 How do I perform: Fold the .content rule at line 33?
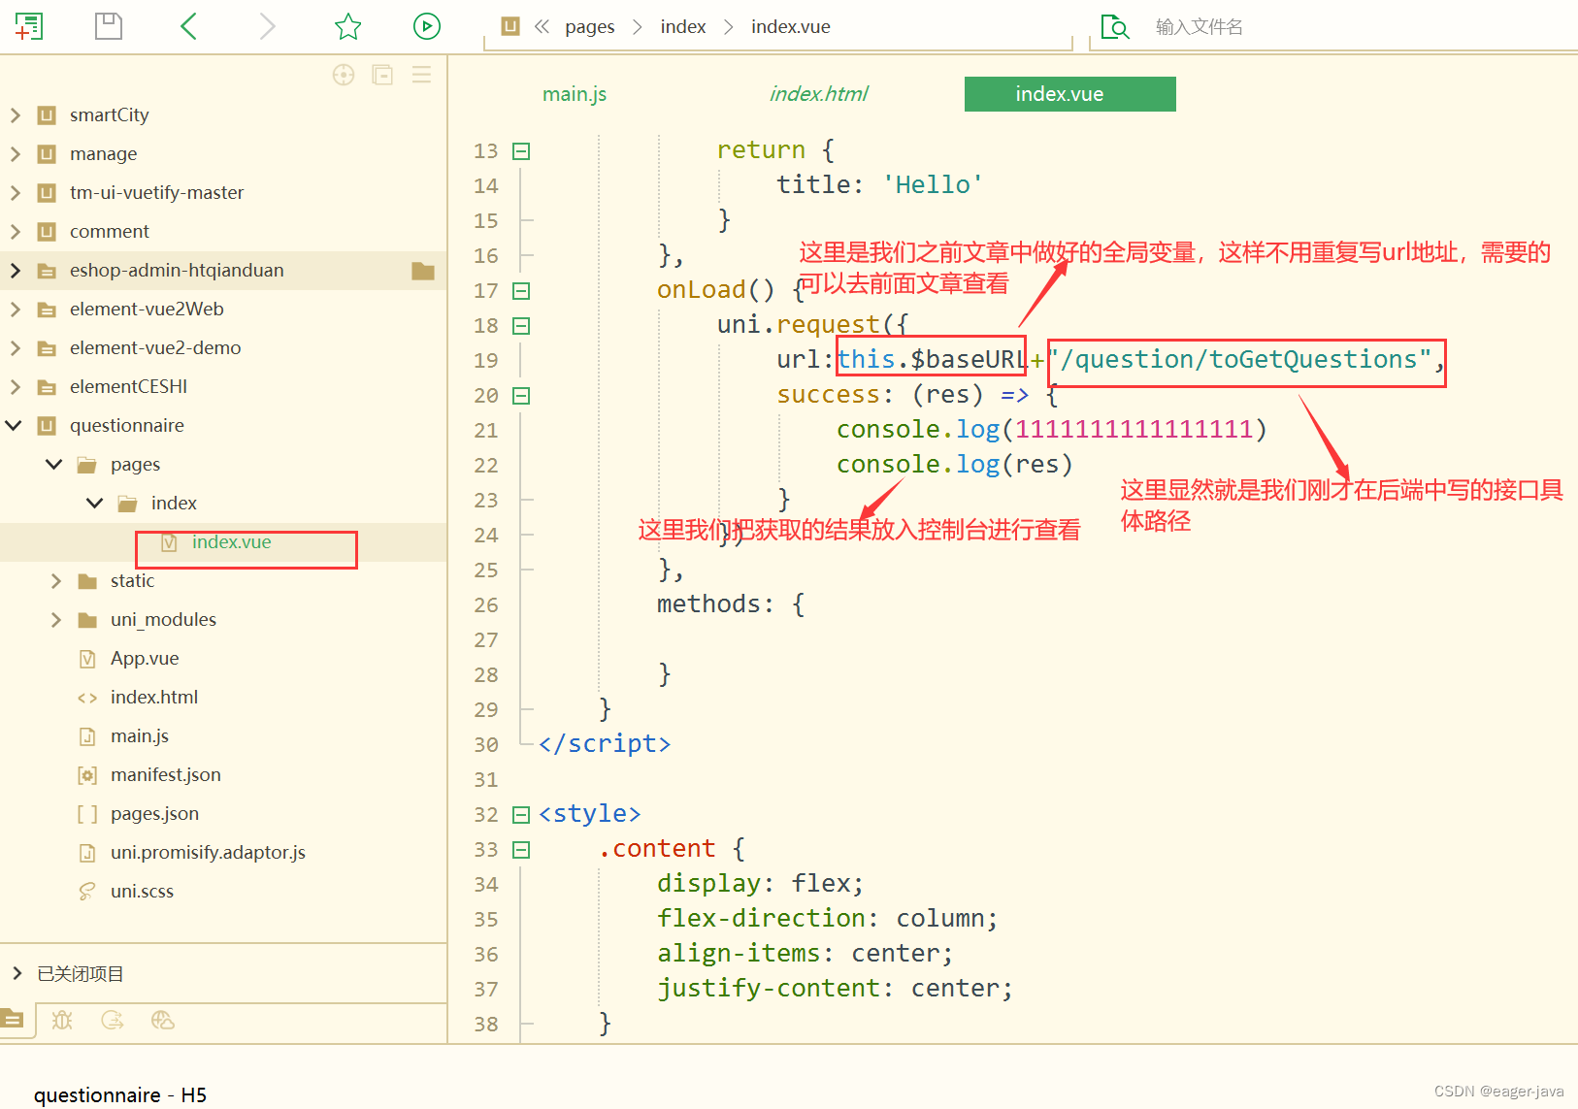click(x=521, y=850)
